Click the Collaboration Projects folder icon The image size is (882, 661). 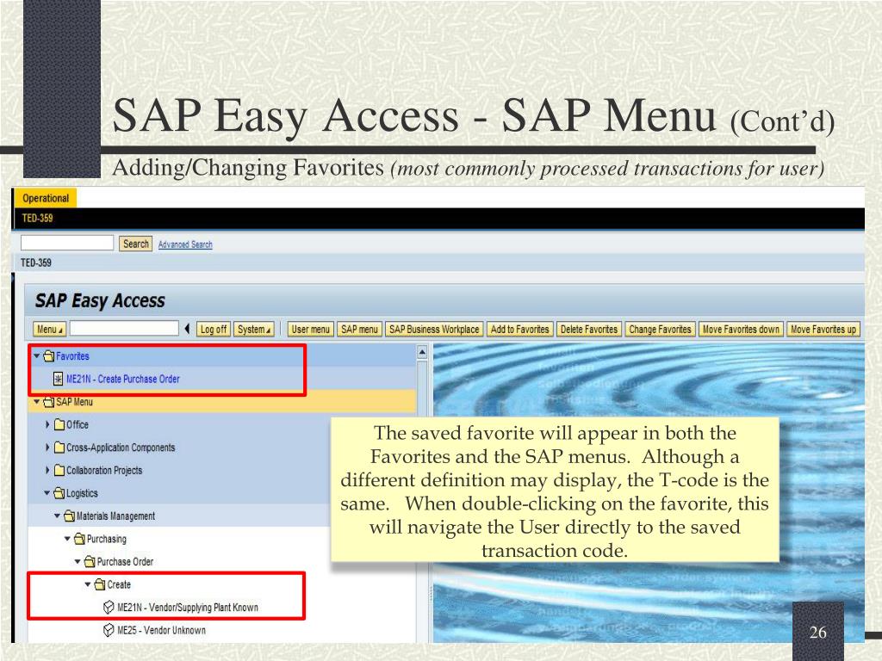[x=59, y=471]
